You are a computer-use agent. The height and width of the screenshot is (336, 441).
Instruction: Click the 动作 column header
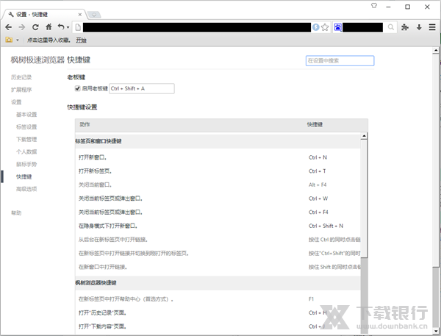[85, 124]
